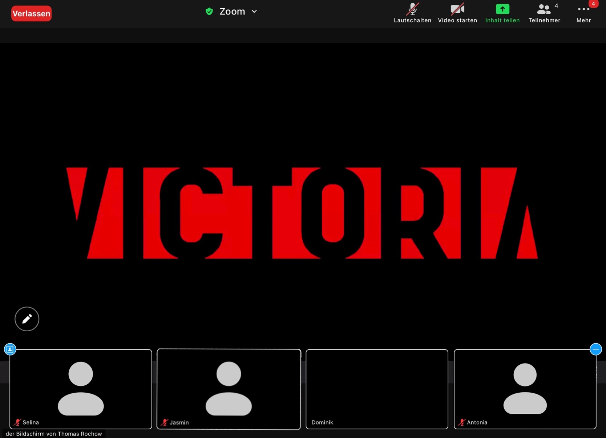The image size is (606, 438).
Task: Start camera with Video starten
Action: [x=457, y=13]
